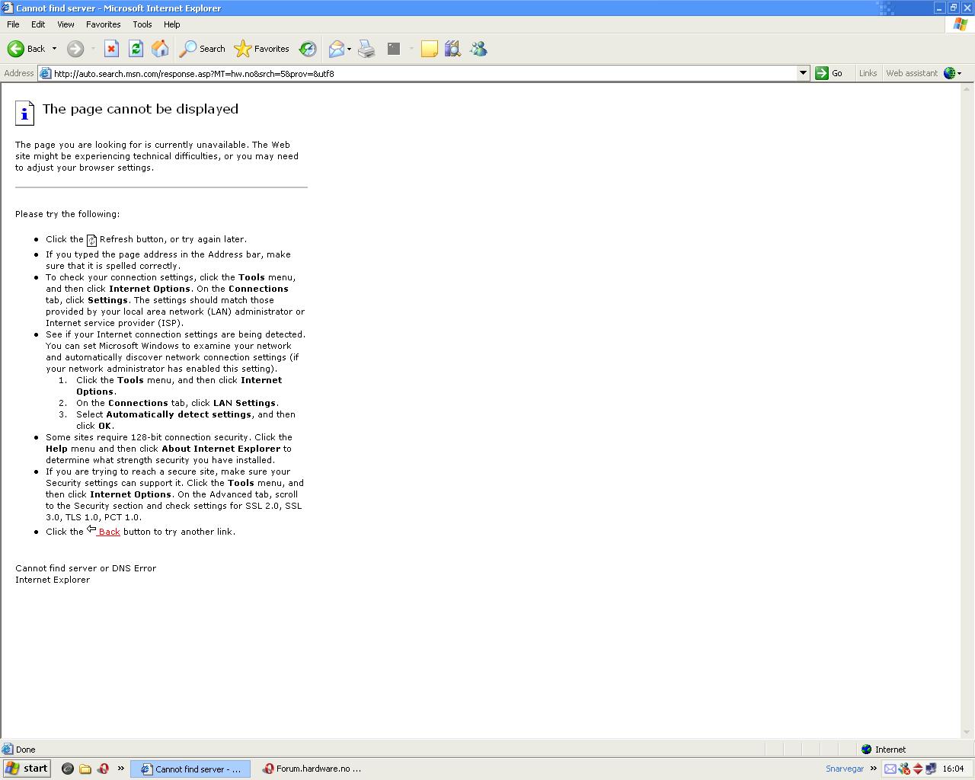Go back using the Back button

coord(27,49)
